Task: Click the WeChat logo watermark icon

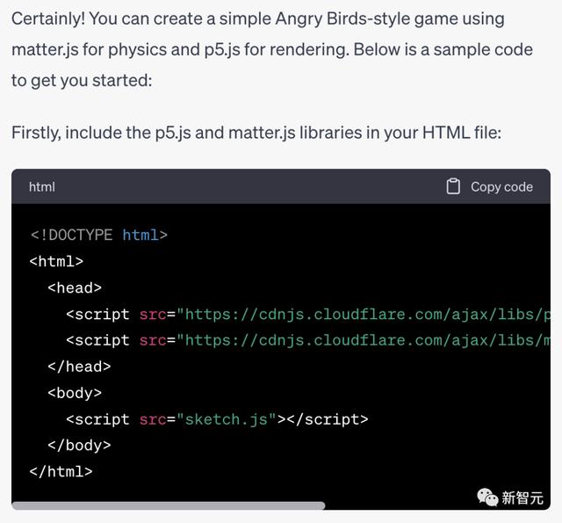Action: pos(487,498)
